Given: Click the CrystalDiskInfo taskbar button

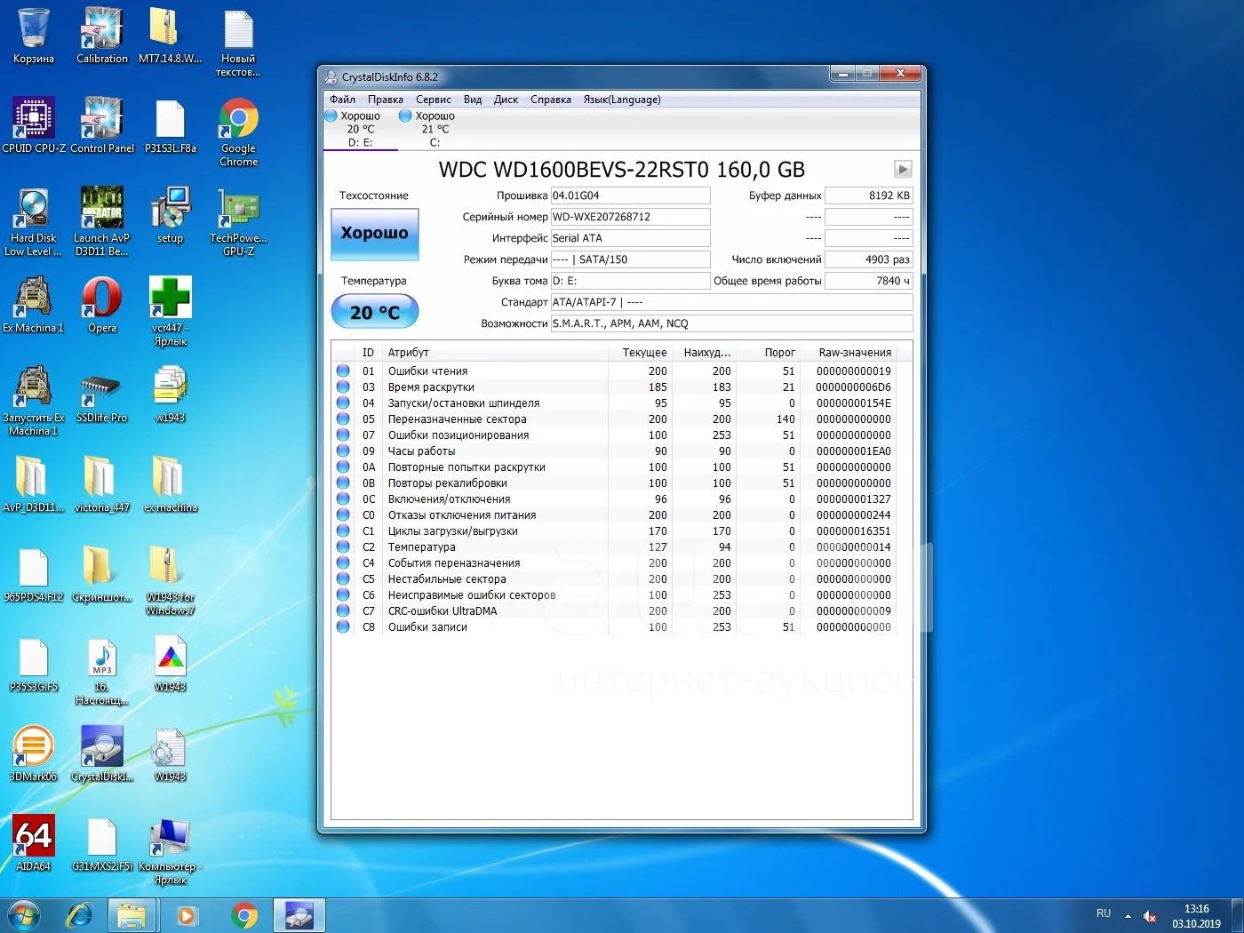Looking at the screenshot, I should (299, 915).
